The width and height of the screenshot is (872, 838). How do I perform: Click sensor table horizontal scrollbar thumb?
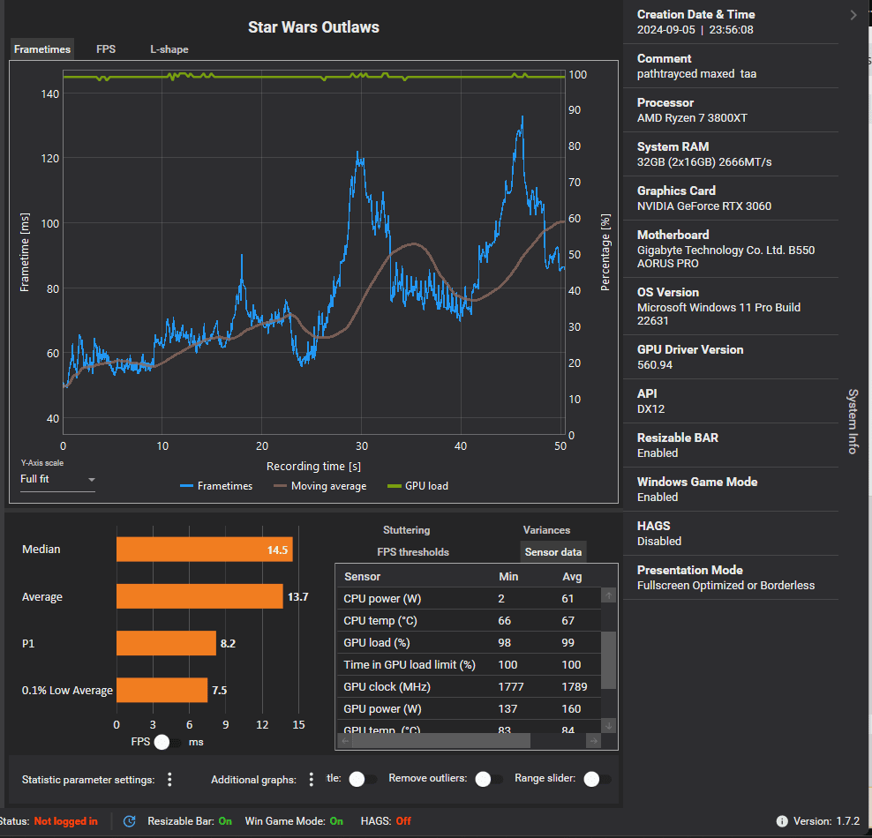pos(441,741)
